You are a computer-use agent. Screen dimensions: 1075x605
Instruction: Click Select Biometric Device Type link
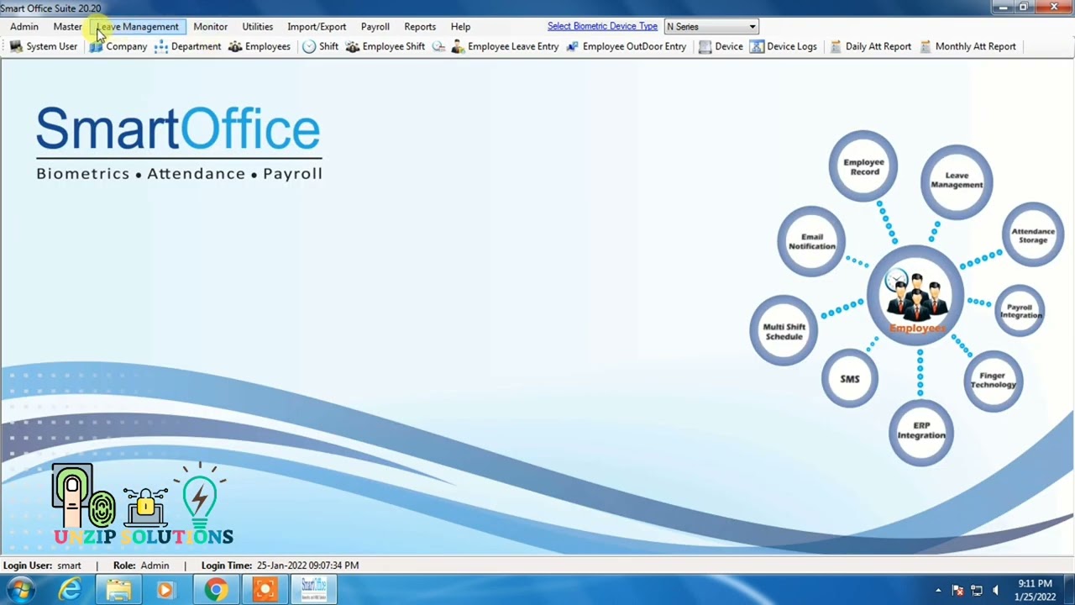[x=602, y=27]
